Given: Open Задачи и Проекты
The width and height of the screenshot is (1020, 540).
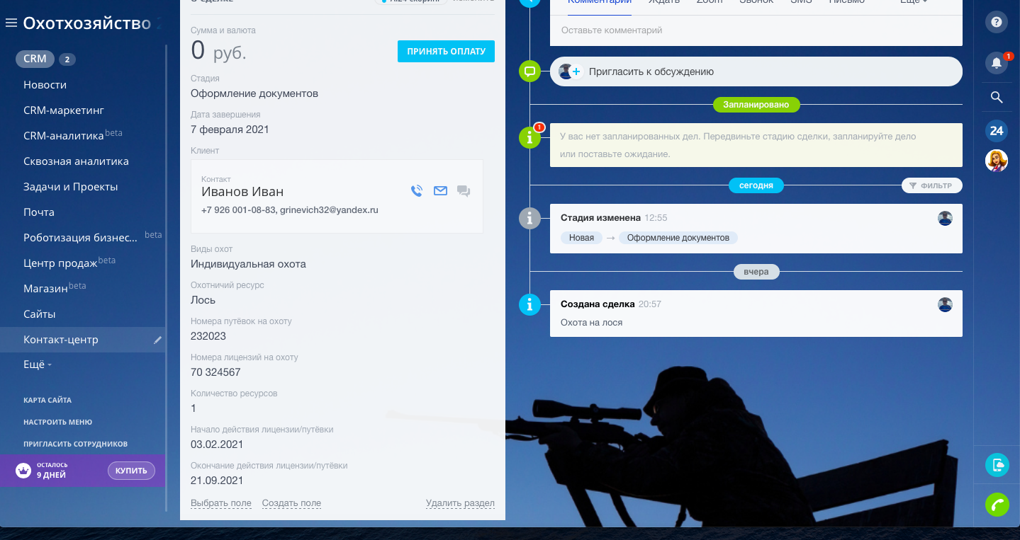Looking at the screenshot, I should point(70,187).
